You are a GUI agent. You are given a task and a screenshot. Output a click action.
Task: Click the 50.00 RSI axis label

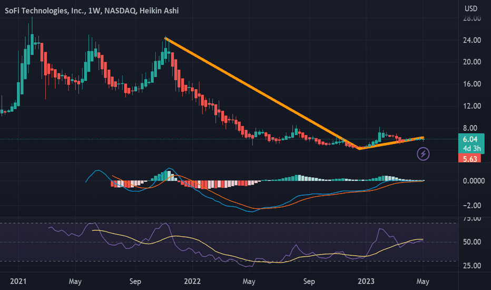[472, 242]
